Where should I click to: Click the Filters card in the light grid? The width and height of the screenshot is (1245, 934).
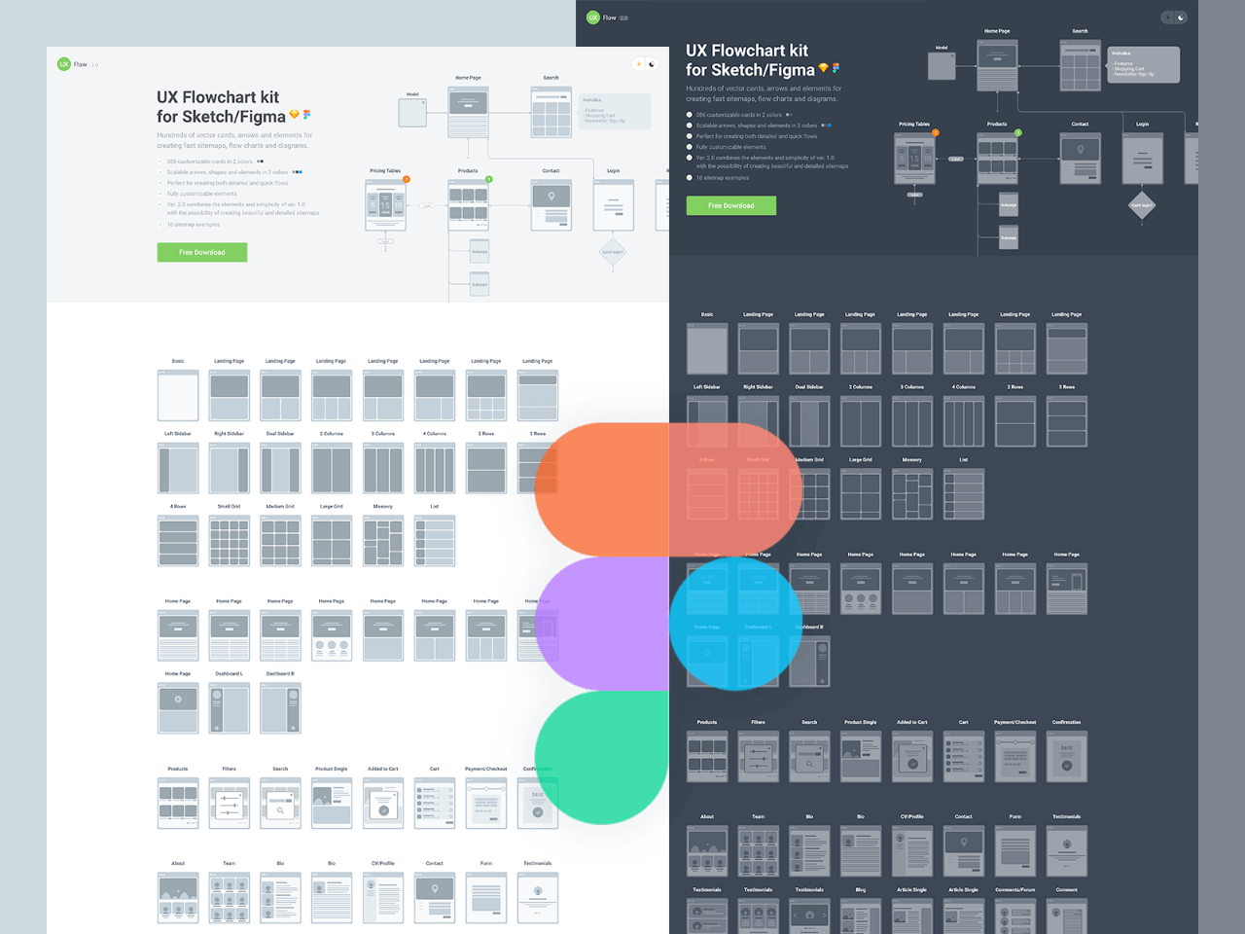(230, 804)
